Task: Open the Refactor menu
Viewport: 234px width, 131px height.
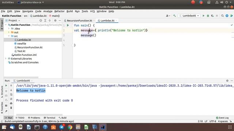Action: [59, 11]
